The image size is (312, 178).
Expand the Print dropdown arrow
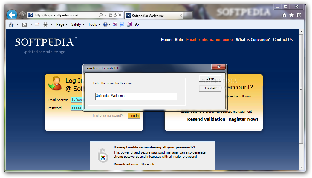(52, 24)
